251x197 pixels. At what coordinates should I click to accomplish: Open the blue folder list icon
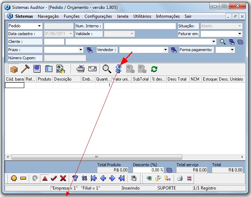(48, 69)
